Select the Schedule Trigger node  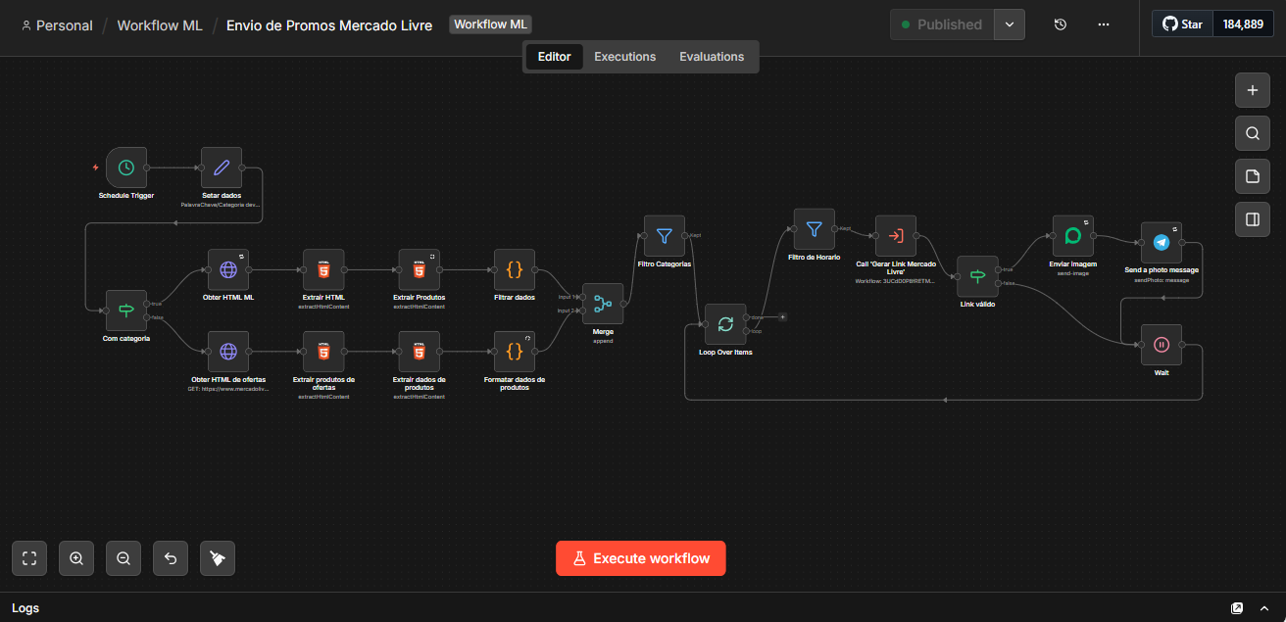[126, 167]
